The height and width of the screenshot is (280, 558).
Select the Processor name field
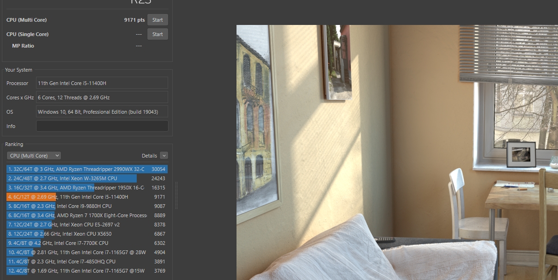(x=102, y=83)
